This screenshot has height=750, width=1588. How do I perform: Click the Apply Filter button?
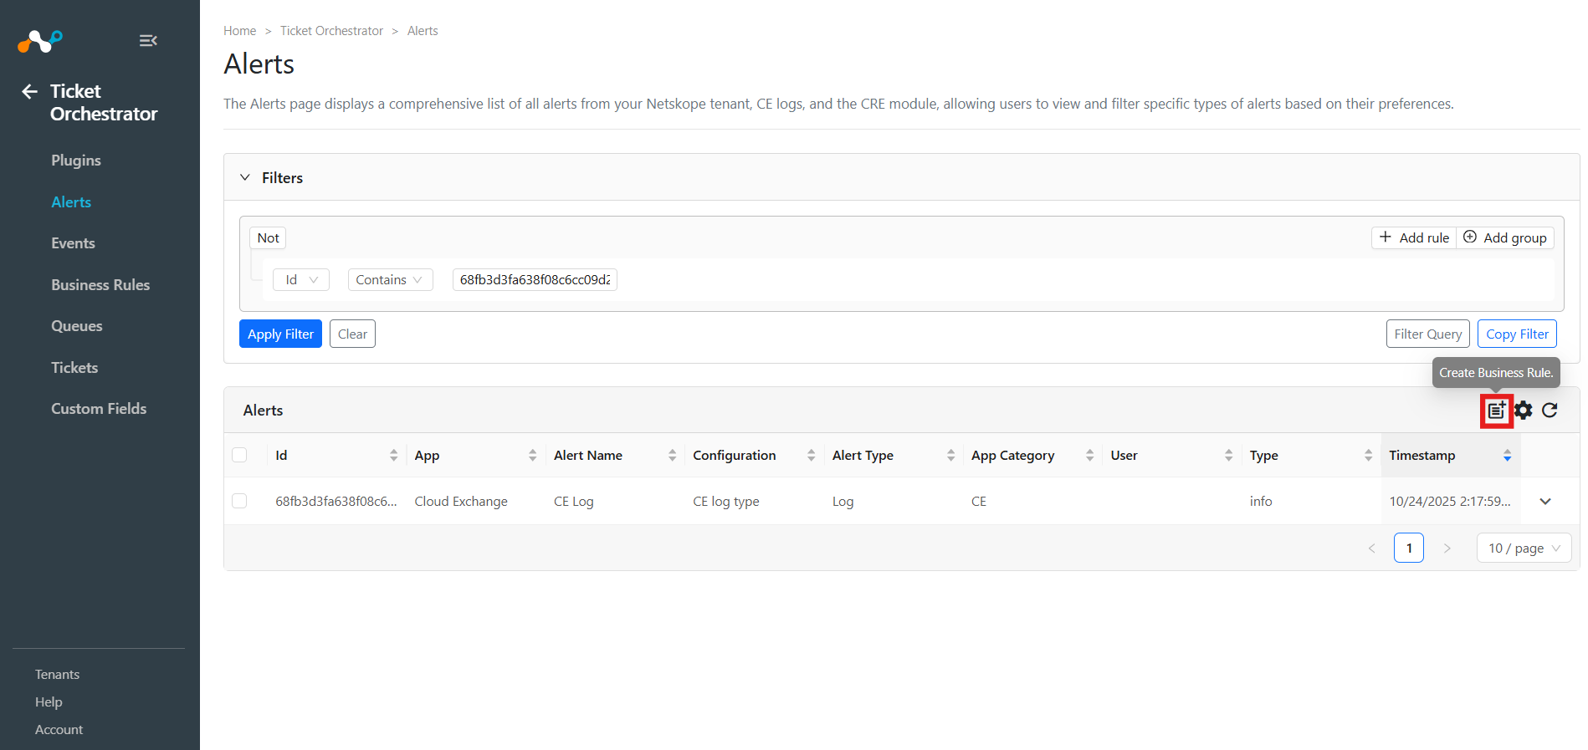click(x=280, y=334)
